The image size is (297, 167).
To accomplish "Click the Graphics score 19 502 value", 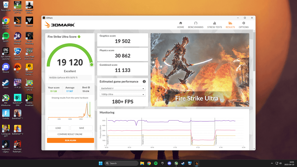I will tap(123, 41).
